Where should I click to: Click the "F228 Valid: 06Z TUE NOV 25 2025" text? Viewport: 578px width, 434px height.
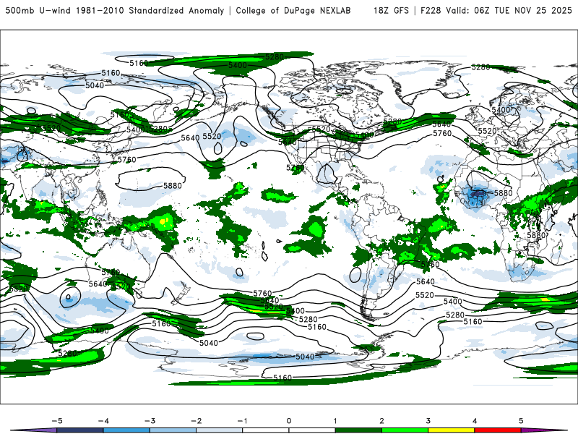click(496, 10)
